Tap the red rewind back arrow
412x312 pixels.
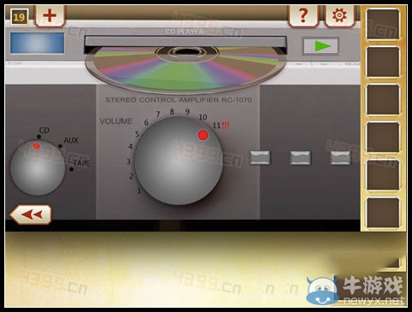pos(31,215)
